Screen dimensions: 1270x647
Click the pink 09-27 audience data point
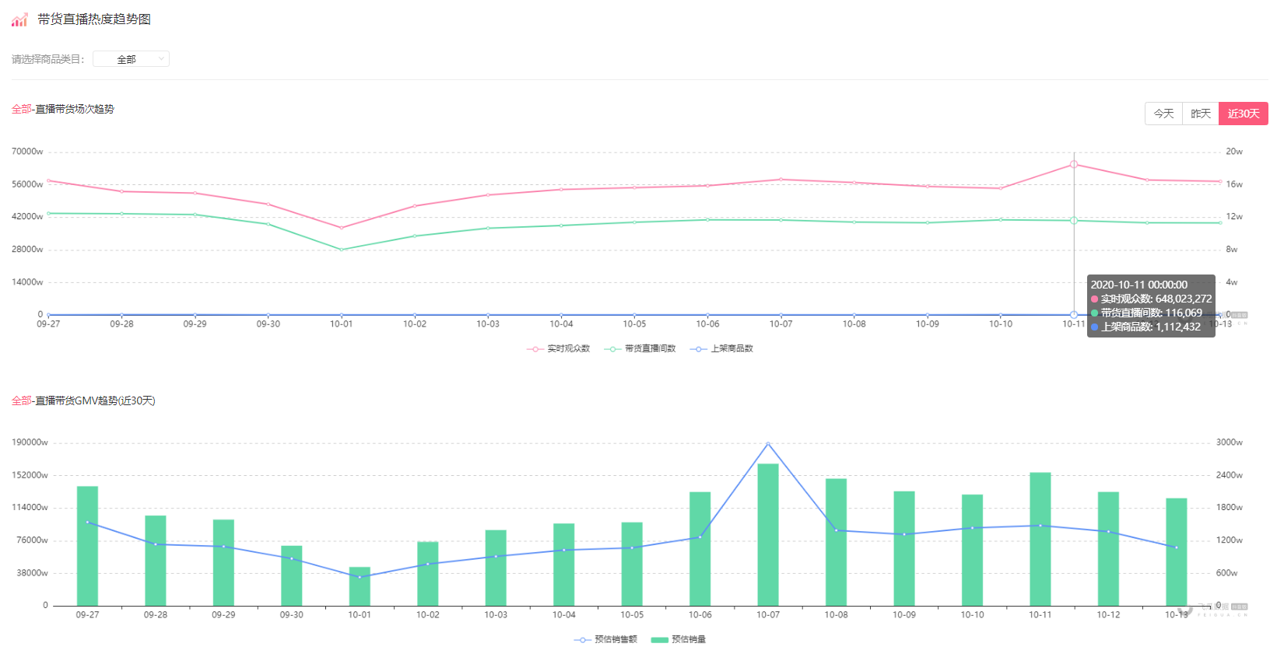(x=48, y=180)
